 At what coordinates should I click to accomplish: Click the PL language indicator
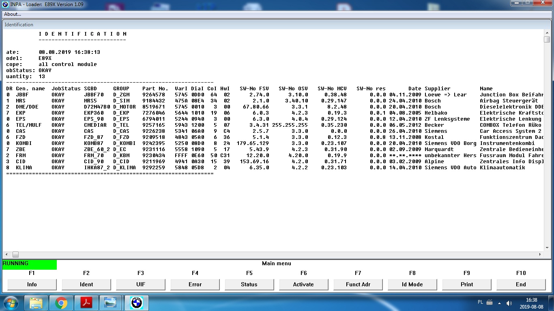tap(481, 302)
